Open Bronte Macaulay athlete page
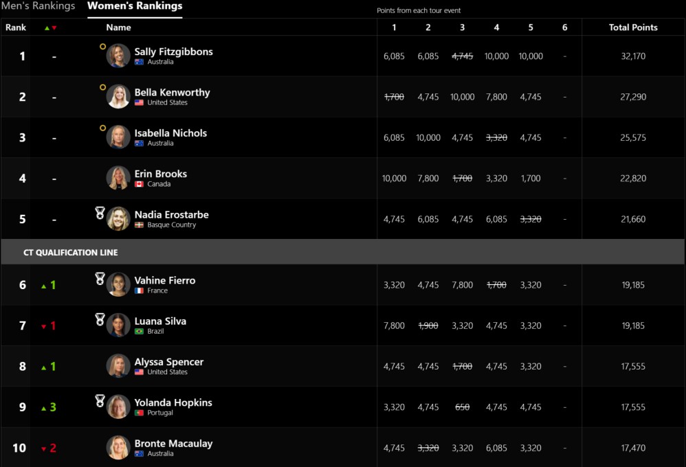The width and height of the screenshot is (686, 467). (173, 444)
